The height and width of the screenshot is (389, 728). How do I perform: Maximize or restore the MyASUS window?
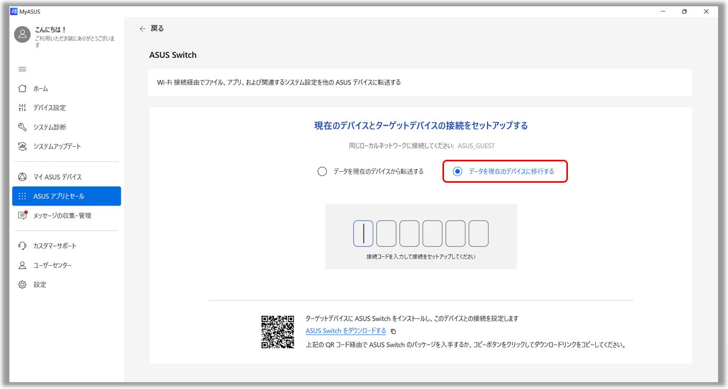click(685, 11)
